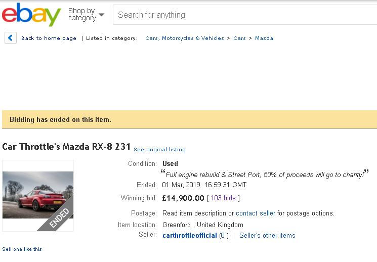Select the Cars breadcrumb category
Image resolution: width=377 pixels, height=262 pixels.
[239, 38]
